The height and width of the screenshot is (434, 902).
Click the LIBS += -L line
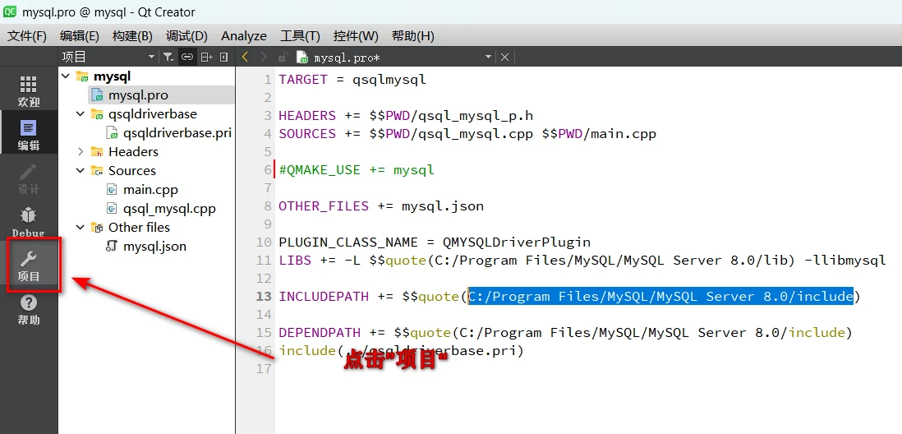coord(582,261)
